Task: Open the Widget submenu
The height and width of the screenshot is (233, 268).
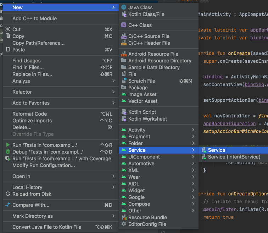Action: 158,190
